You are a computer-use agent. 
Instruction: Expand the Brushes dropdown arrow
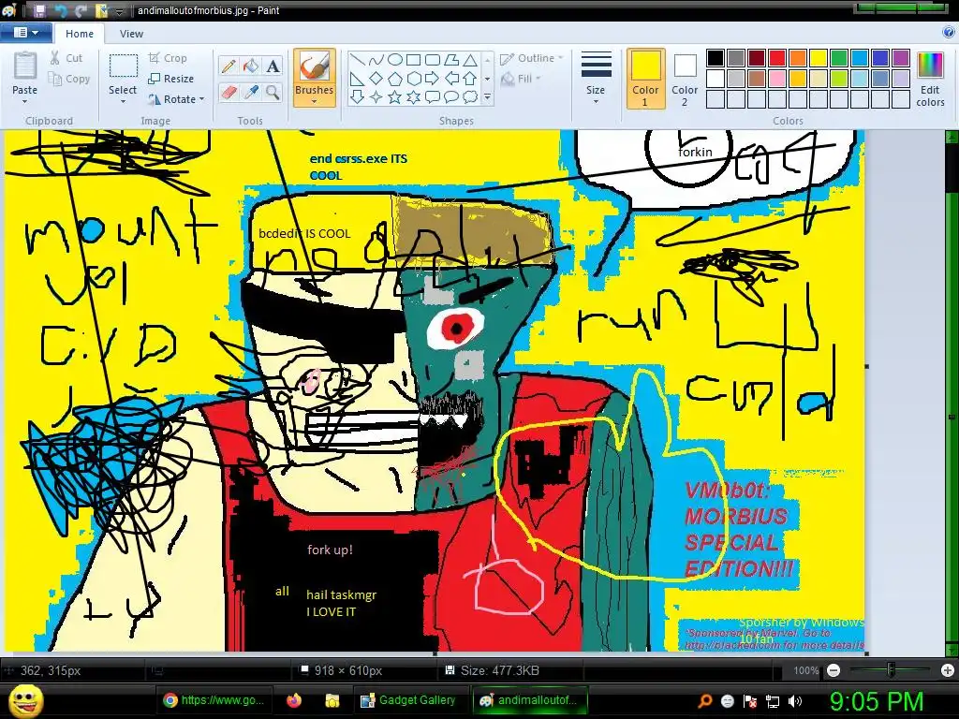click(x=315, y=102)
